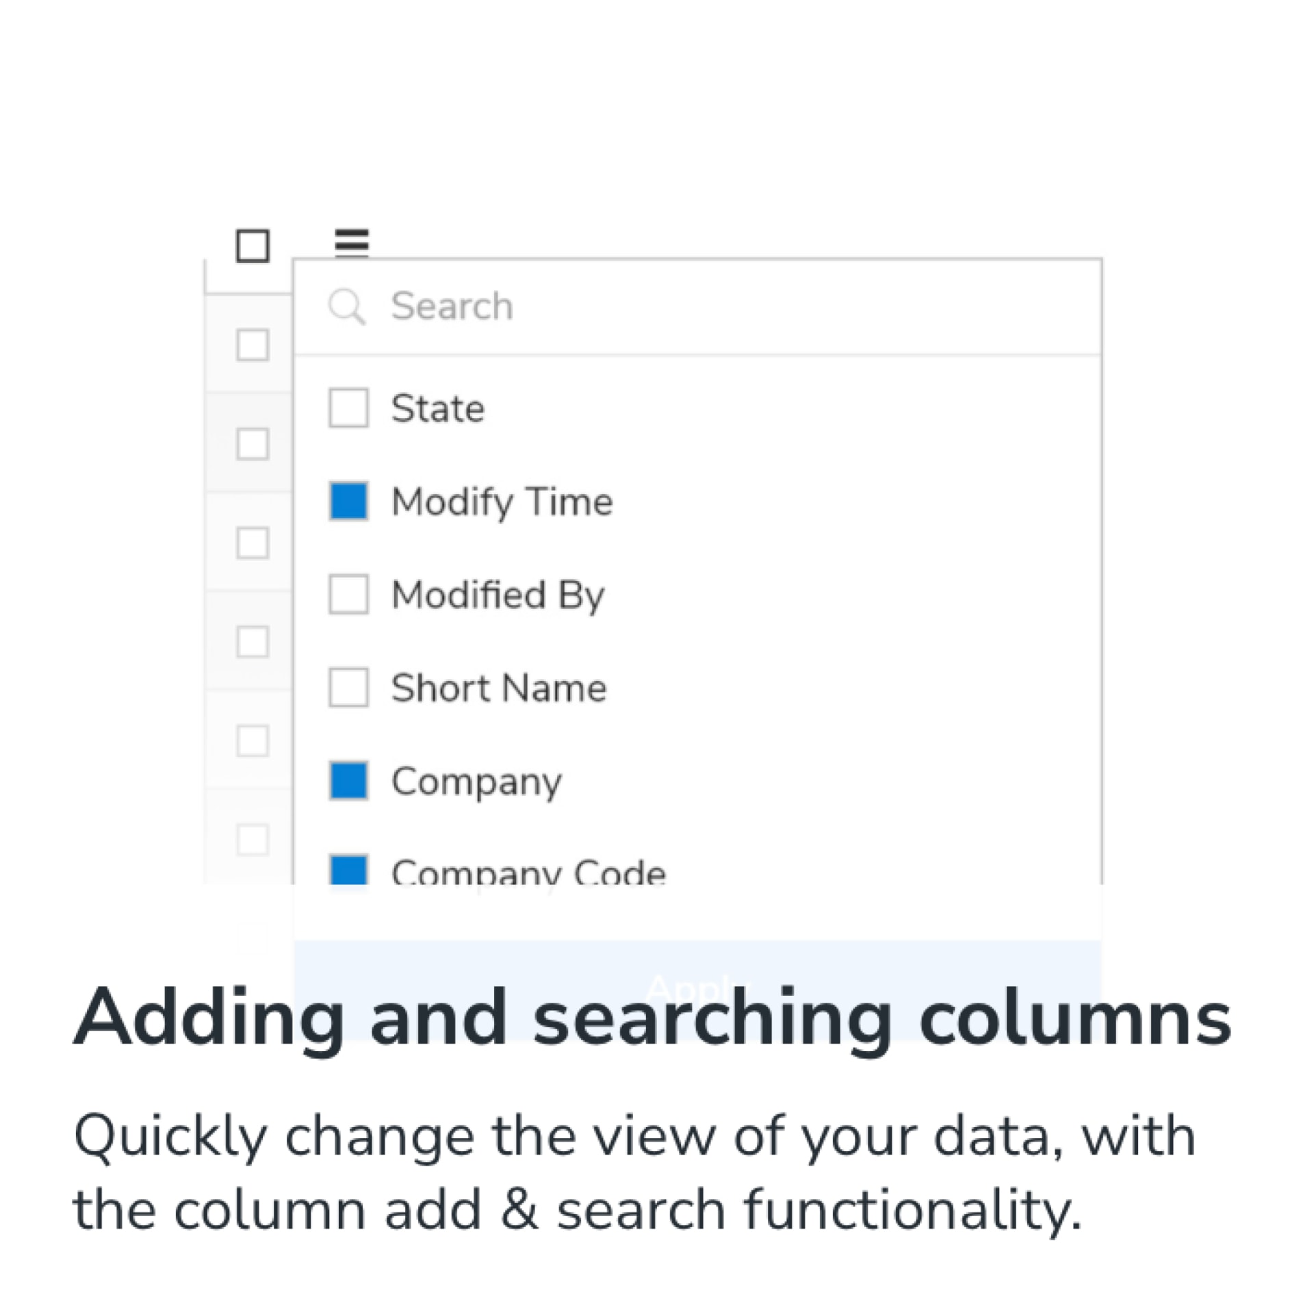This screenshot has width=1314, height=1314.
Task: Select the second table row checkbox
Action: click(253, 443)
